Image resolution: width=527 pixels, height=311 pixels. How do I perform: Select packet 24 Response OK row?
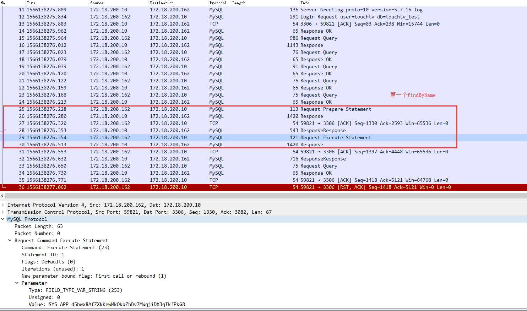(x=263, y=102)
